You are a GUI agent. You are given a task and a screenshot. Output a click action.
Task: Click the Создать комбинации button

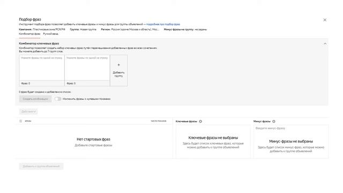point(35,99)
